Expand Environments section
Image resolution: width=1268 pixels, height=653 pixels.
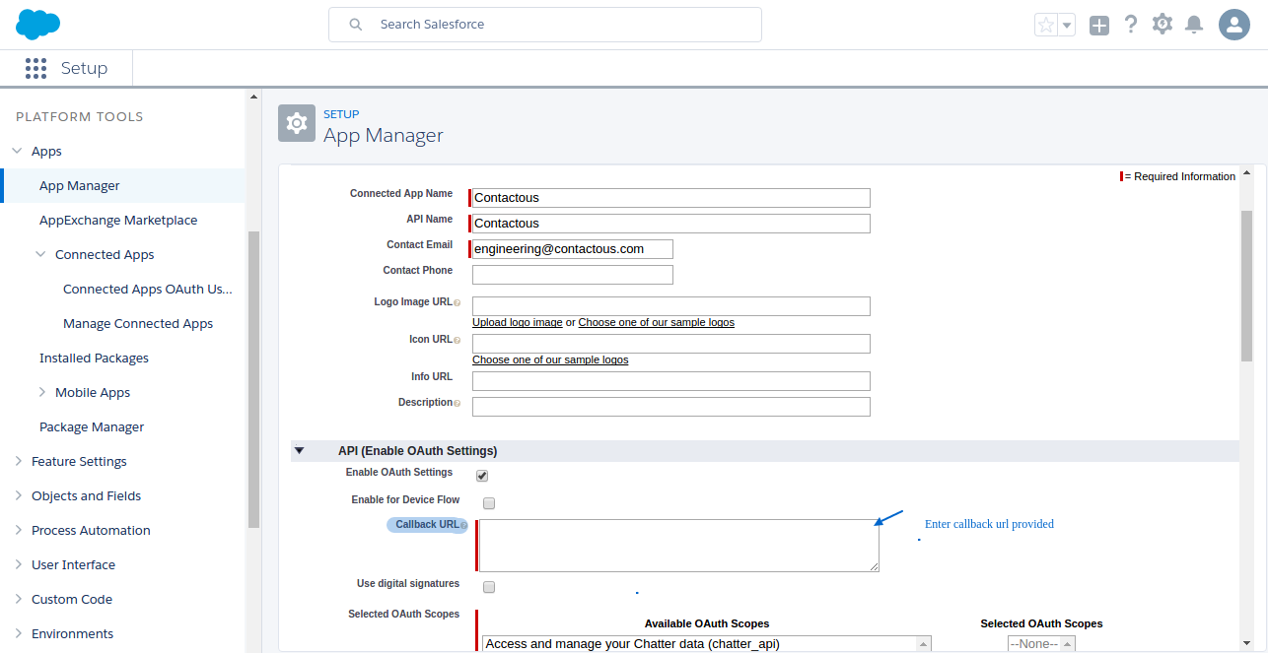[x=17, y=634]
